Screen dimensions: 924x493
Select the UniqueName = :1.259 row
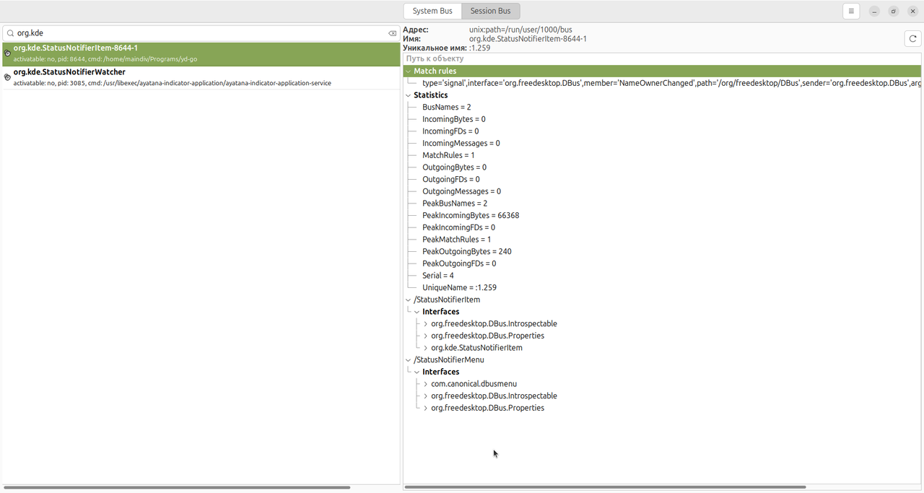[x=662, y=287]
